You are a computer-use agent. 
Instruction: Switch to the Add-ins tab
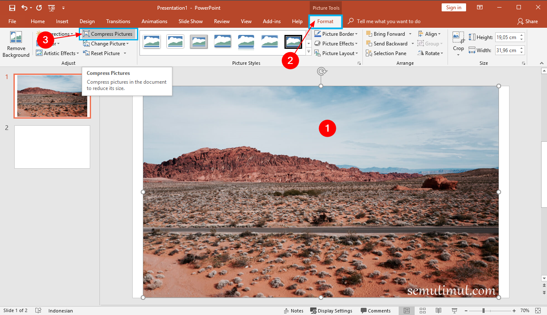point(272,21)
